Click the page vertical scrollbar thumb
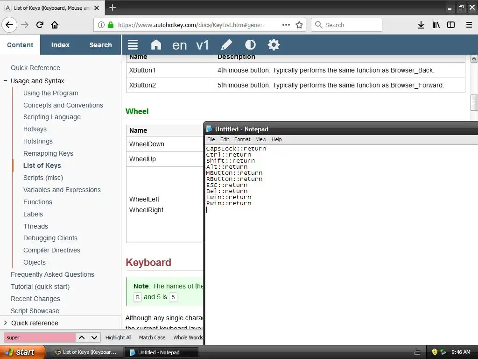 tap(474, 103)
